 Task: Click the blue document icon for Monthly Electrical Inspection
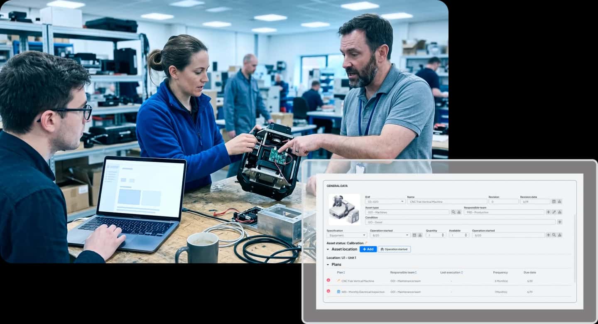(x=338, y=292)
